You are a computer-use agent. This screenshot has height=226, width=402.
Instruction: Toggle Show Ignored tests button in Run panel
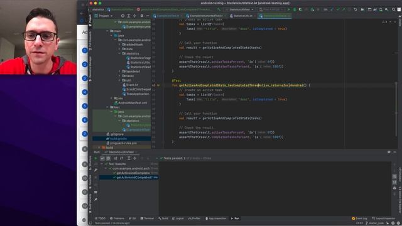pos(108,158)
